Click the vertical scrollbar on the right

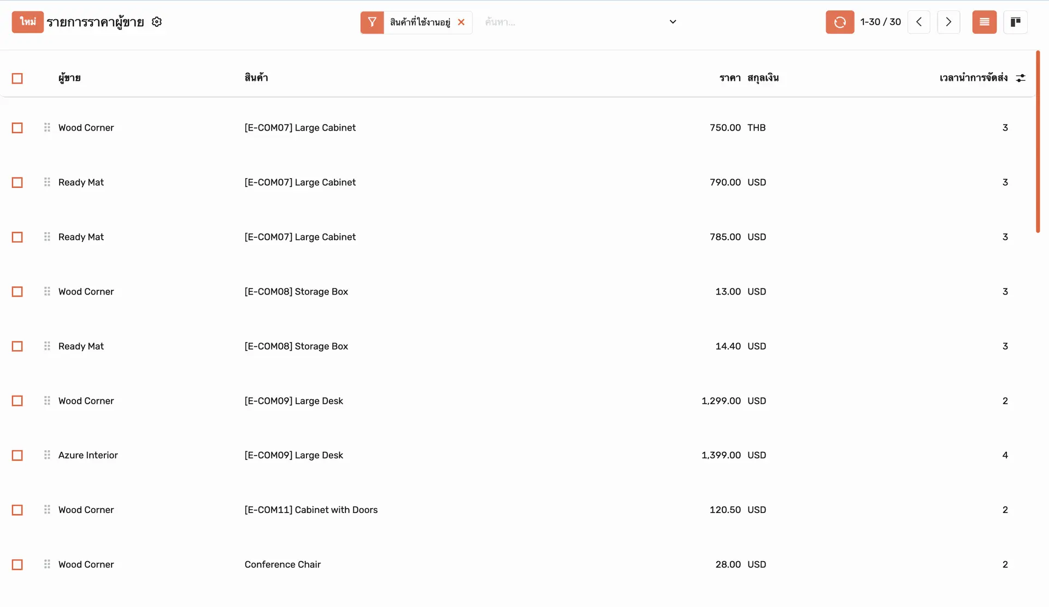[1038, 142]
